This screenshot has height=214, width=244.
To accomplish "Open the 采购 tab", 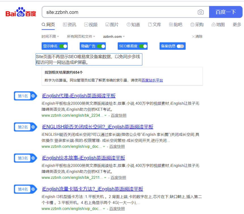I will [197, 25].
